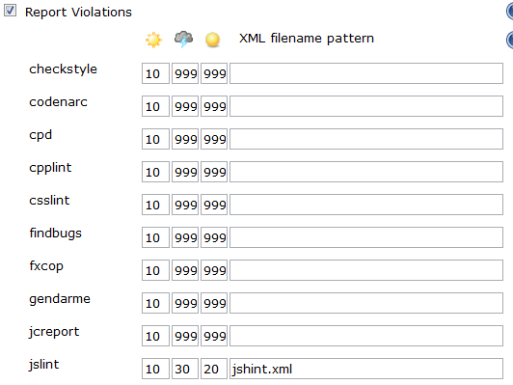
Task: Uncheck the Report Violations checkbox
Action: point(10,11)
